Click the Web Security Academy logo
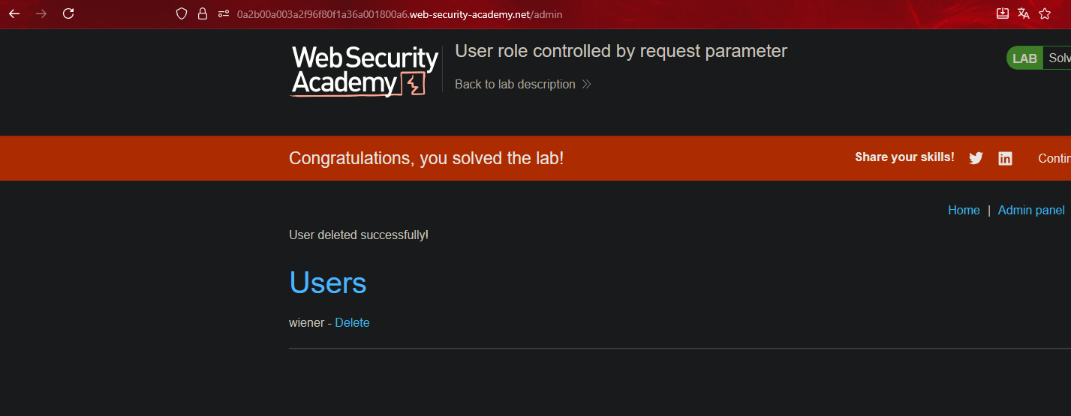This screenshot has width=1071, height=416. pyautogui.click(x=365, y=70)
